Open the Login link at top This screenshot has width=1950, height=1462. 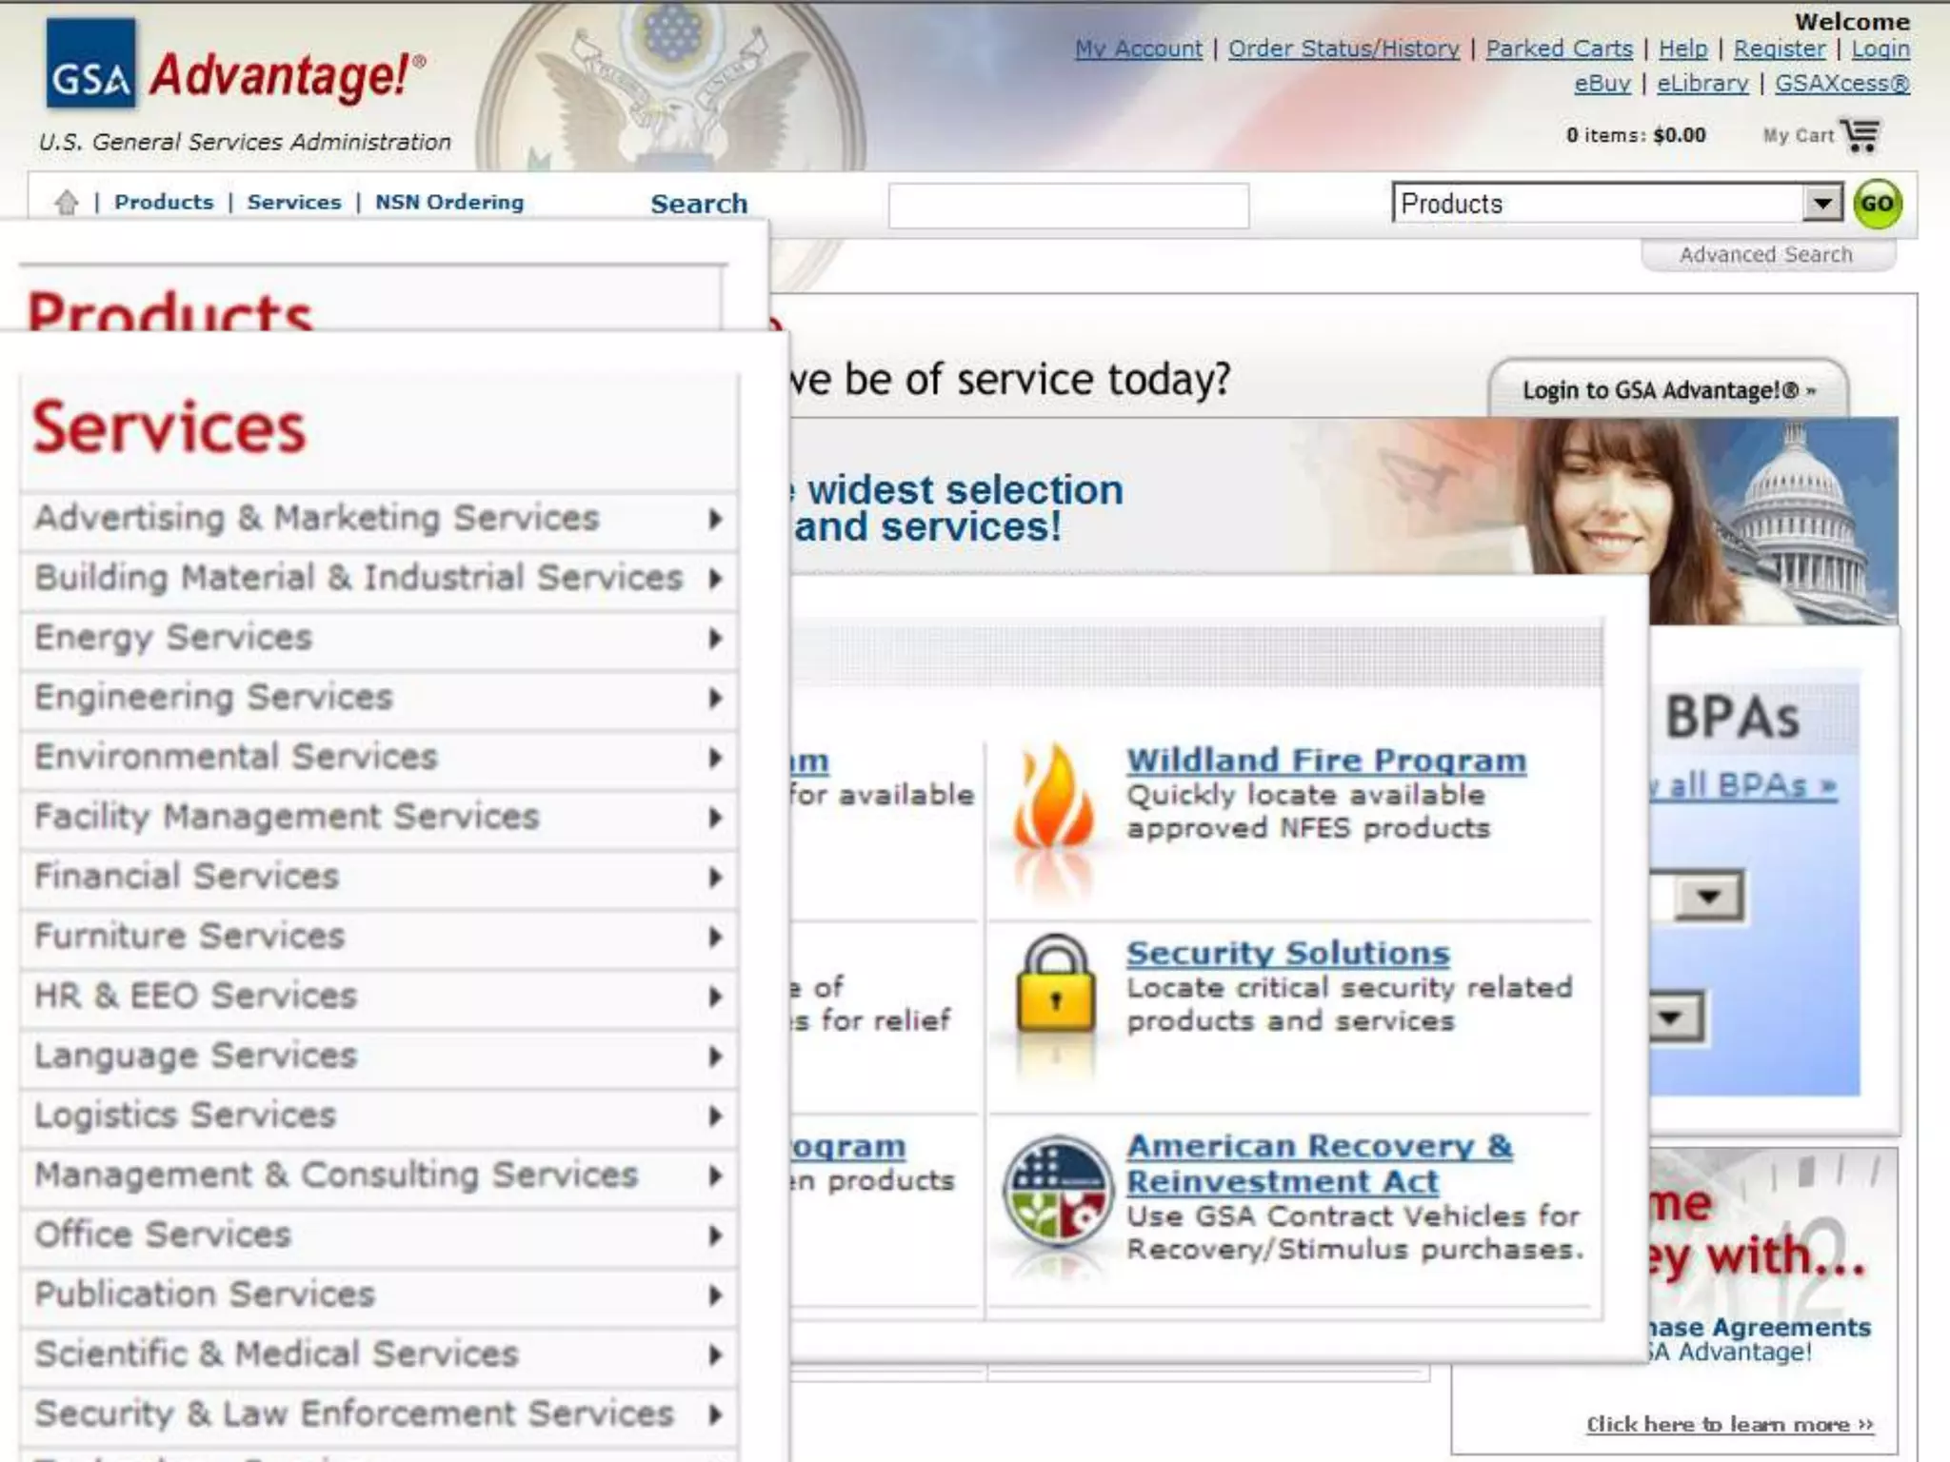(1880, 49)
